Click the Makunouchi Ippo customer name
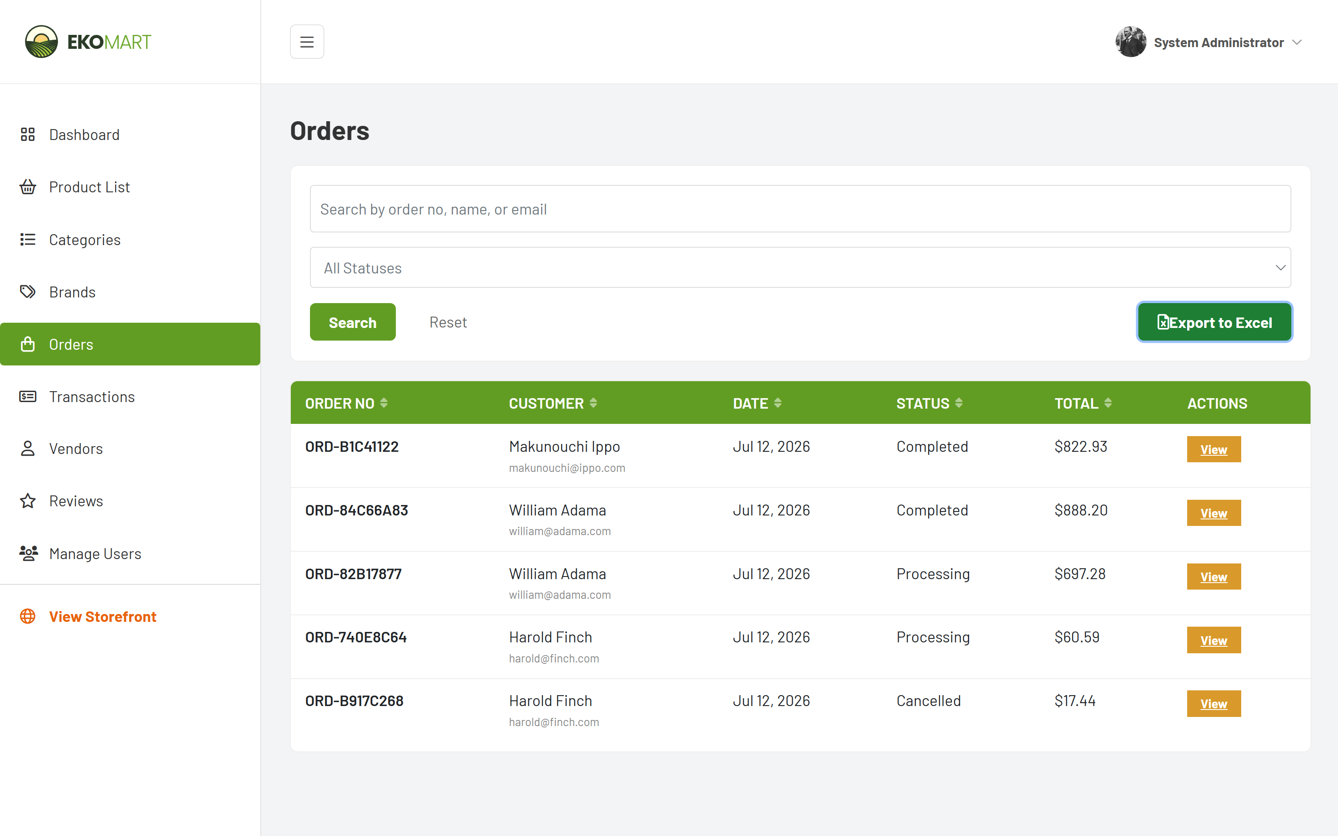Viewport: 1338px width, 836px height. tap(564, 447)
